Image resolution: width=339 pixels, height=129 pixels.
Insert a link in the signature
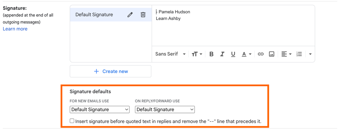[261, 54]
